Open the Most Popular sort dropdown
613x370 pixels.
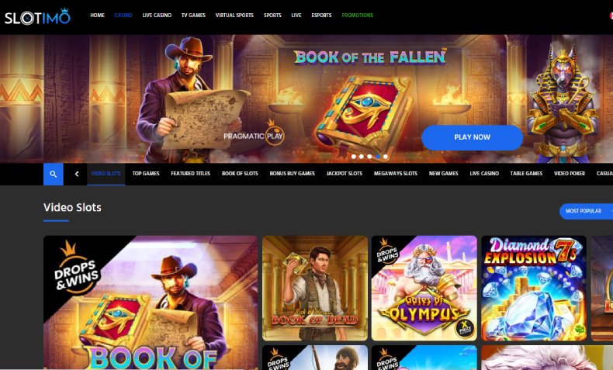(586, 211)
